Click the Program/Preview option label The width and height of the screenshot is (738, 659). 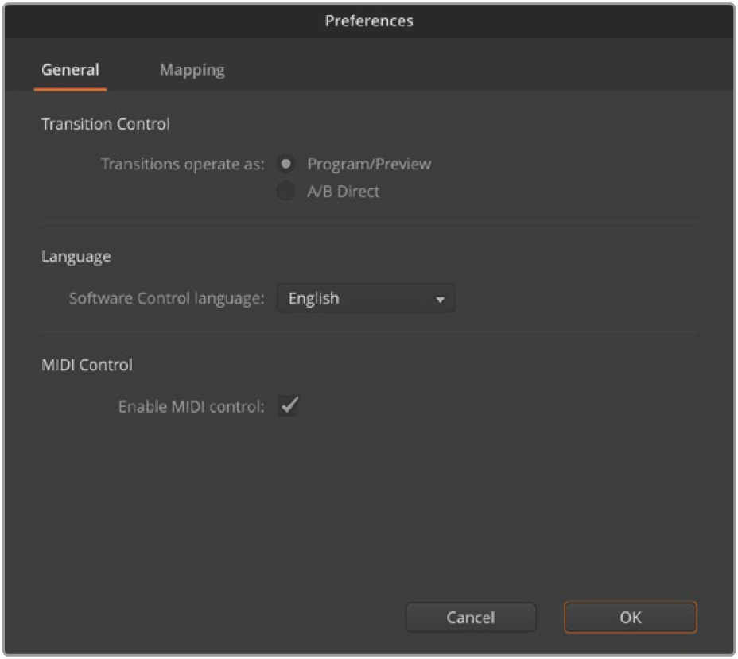(x=369, y=164)
